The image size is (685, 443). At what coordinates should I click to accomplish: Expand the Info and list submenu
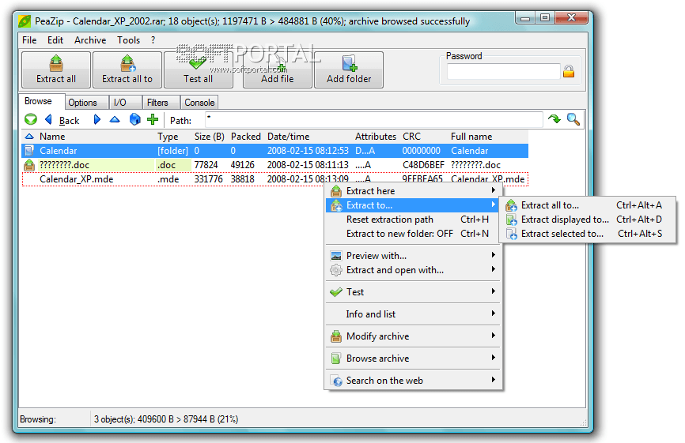click(413, 314)
